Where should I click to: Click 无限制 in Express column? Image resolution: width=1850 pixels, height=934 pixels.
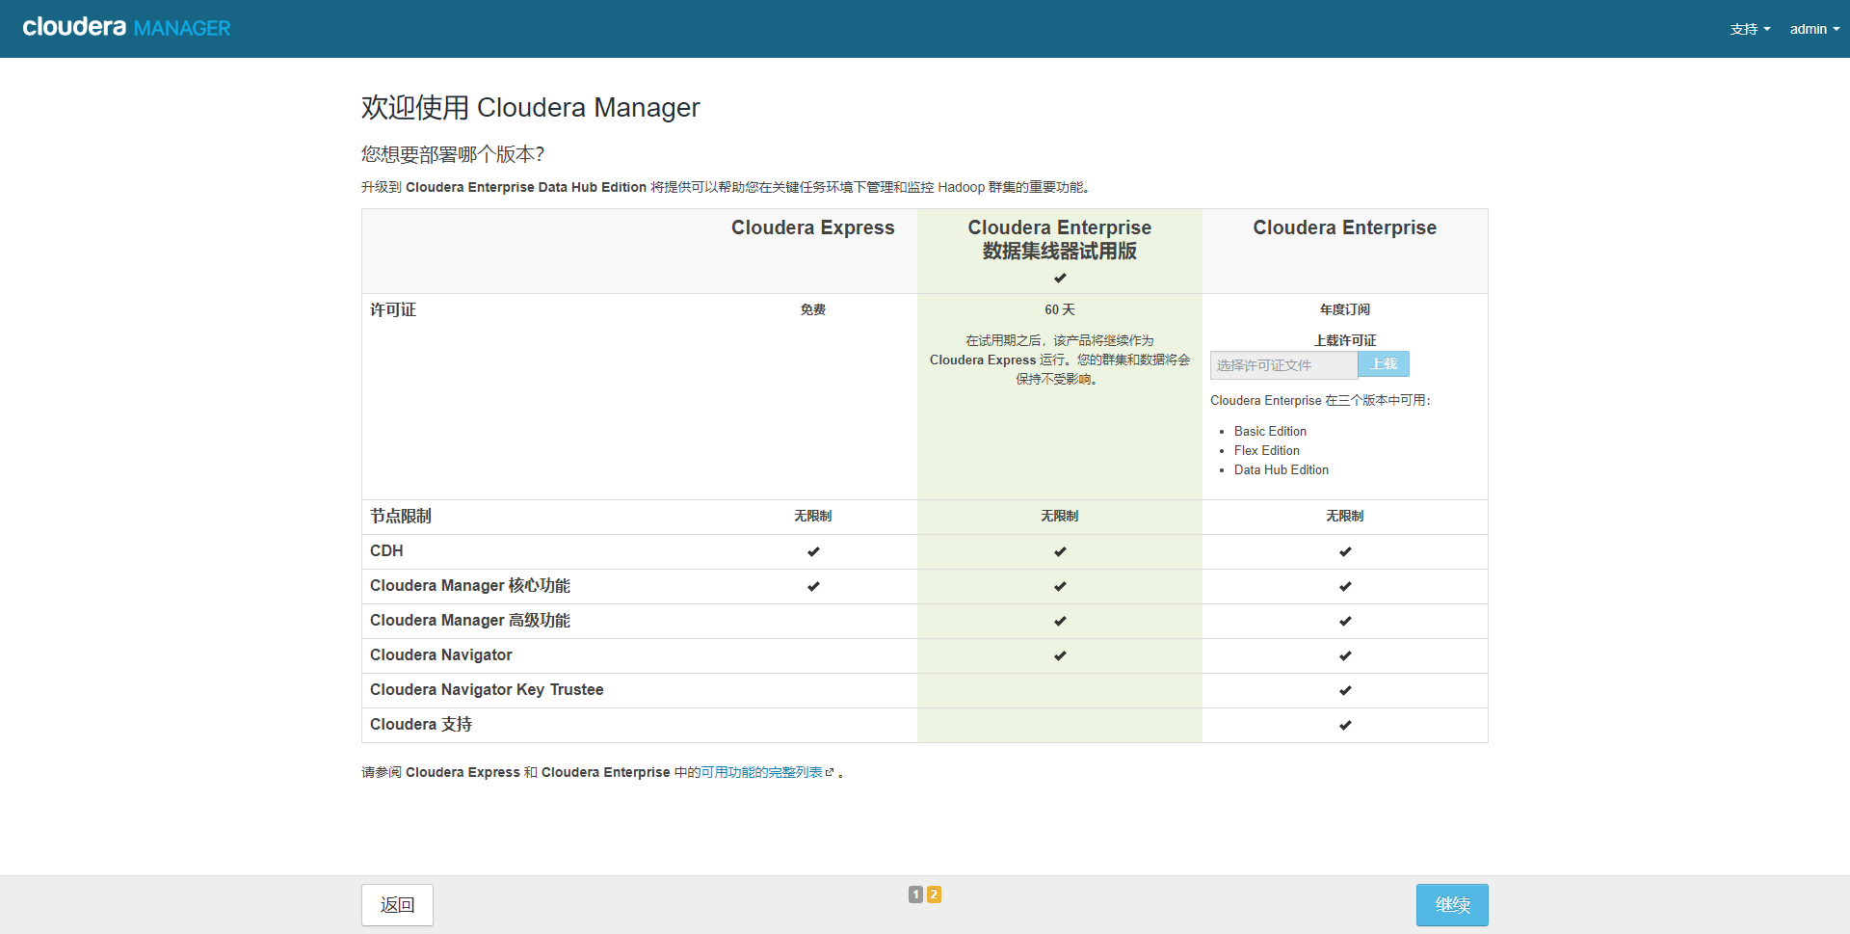pos(812,516)
